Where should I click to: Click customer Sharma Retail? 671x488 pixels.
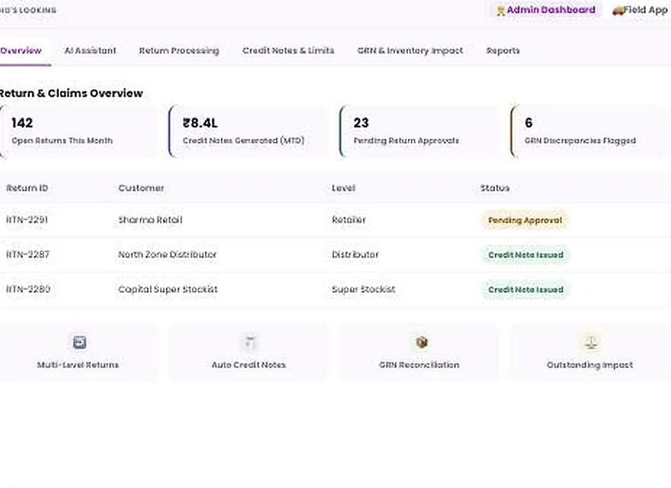coord(150,220)
